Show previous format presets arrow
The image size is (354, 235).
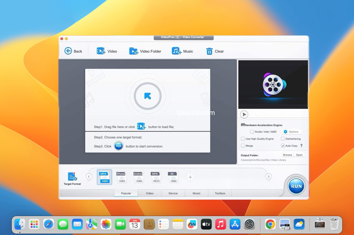coord(89,176)
